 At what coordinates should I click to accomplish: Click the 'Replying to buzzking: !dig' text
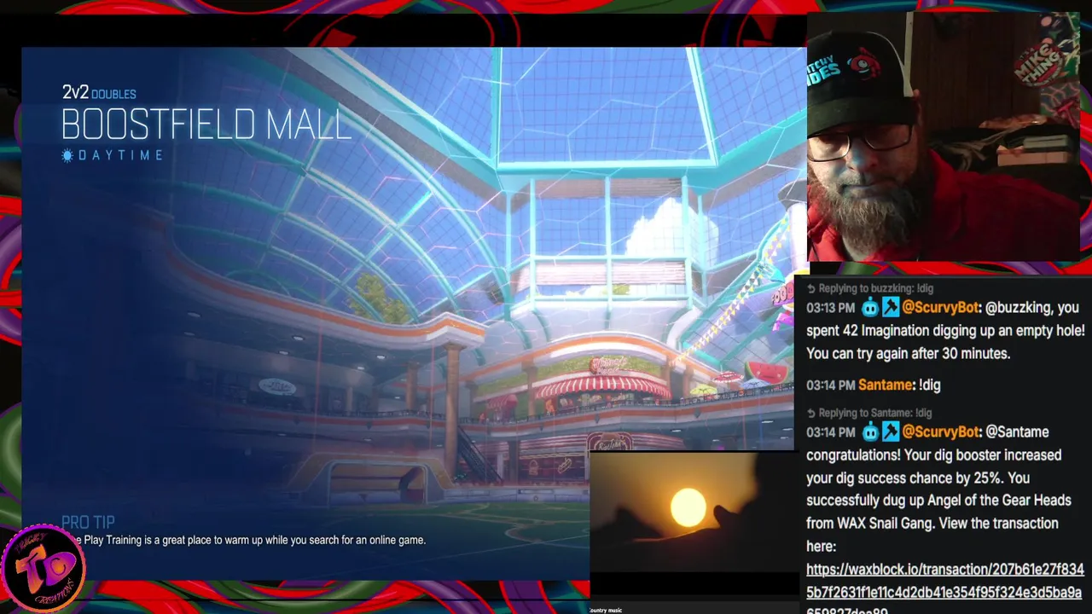click(876, 288)
